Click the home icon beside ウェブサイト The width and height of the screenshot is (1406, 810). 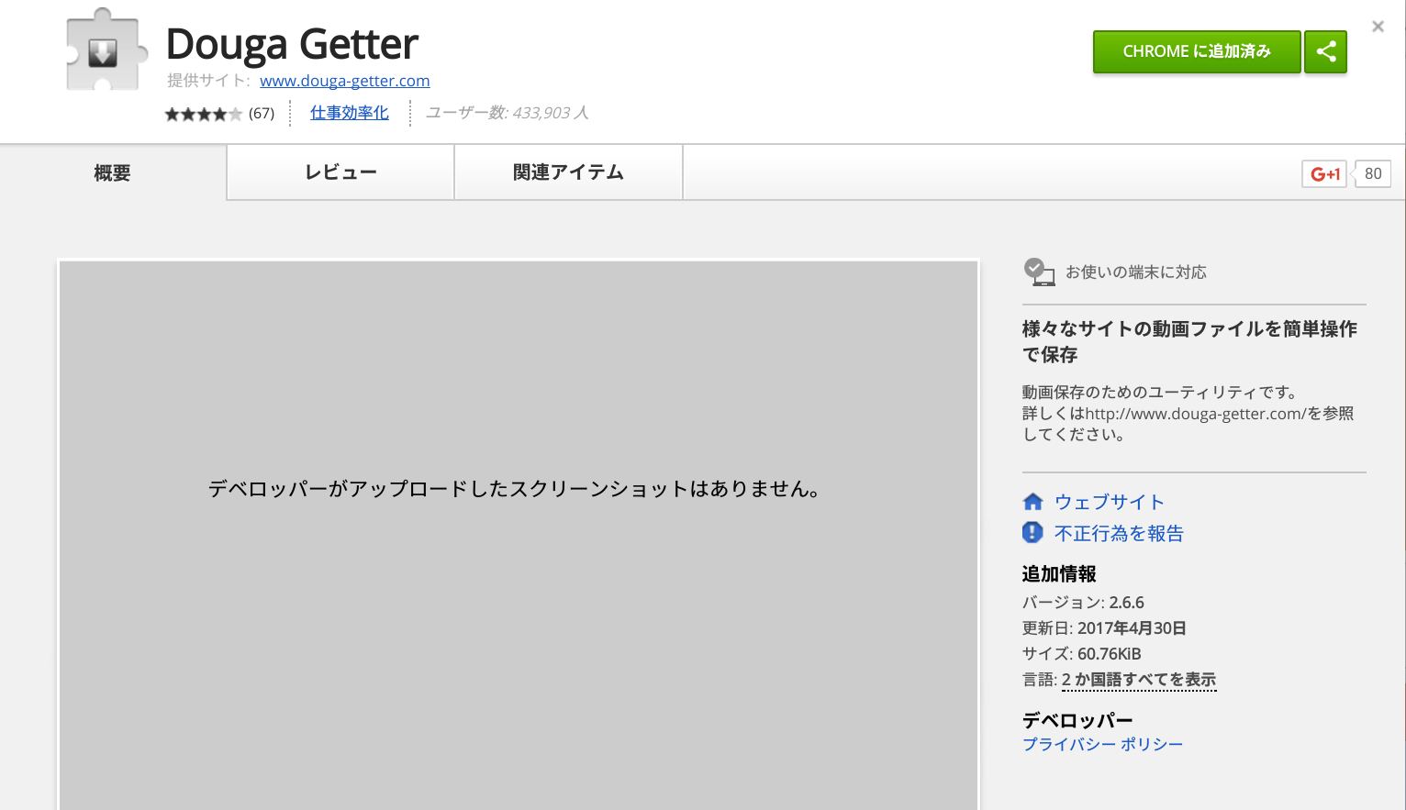[1033, 502]
